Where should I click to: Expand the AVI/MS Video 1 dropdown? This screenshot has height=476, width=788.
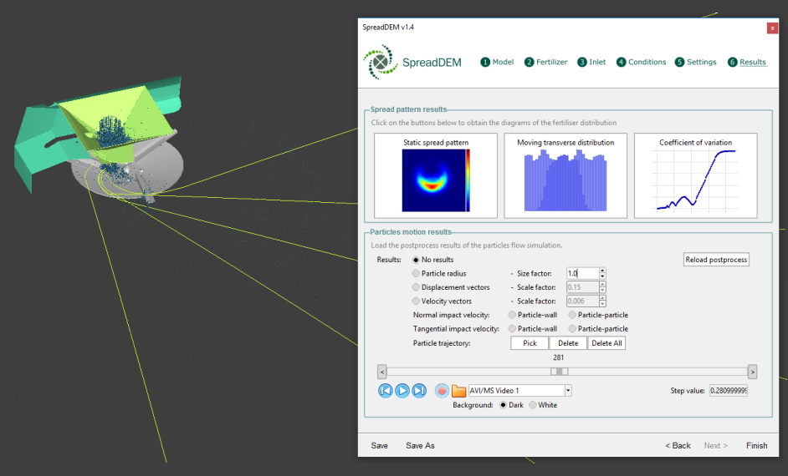tap(568, 390)
